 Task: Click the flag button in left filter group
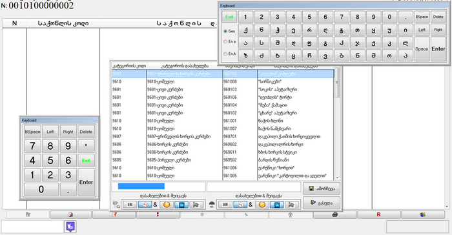pos(196,205)
